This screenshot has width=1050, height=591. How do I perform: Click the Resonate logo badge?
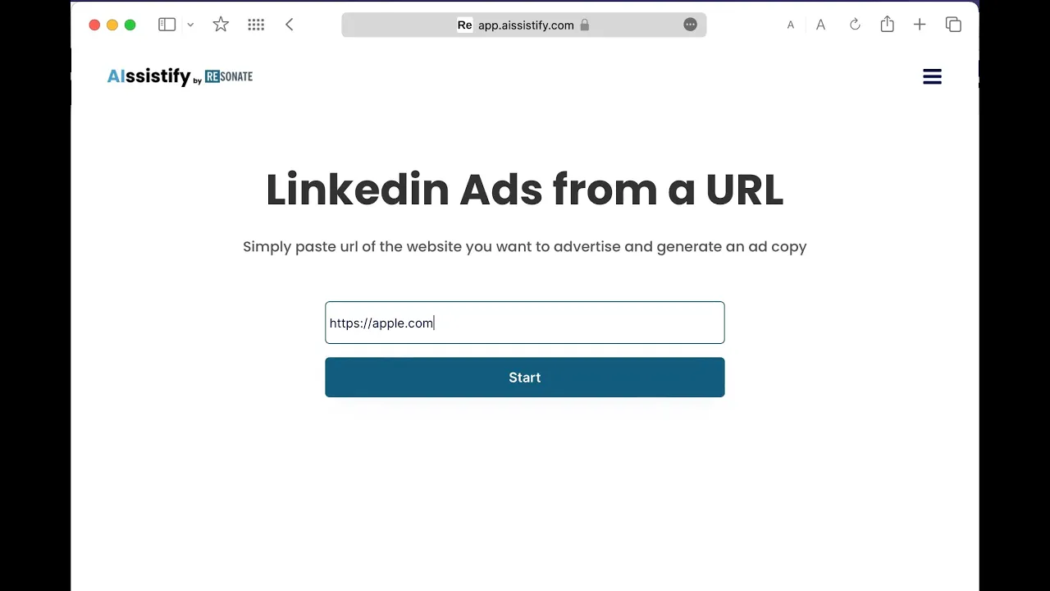229,76
